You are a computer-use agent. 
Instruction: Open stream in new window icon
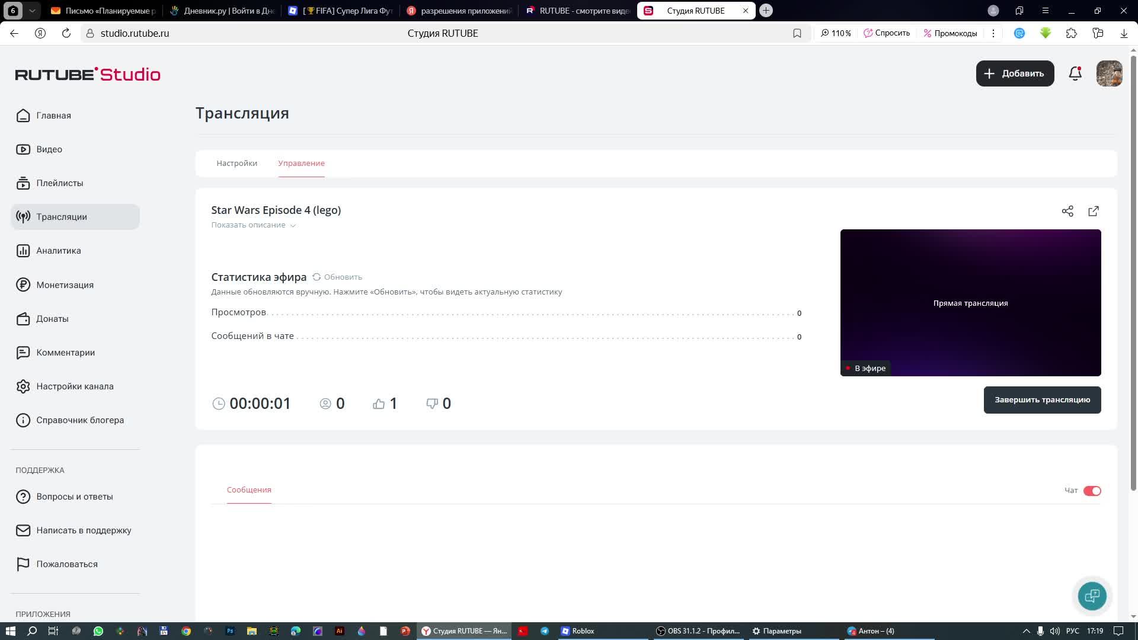click(1094, 212)
